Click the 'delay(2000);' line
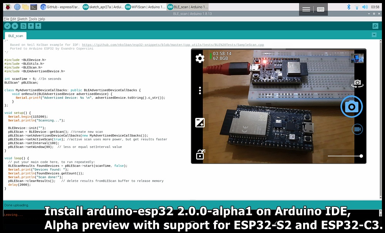Image resolution: width=385 pixels, height=233 pixels. (x=19, y=185)
